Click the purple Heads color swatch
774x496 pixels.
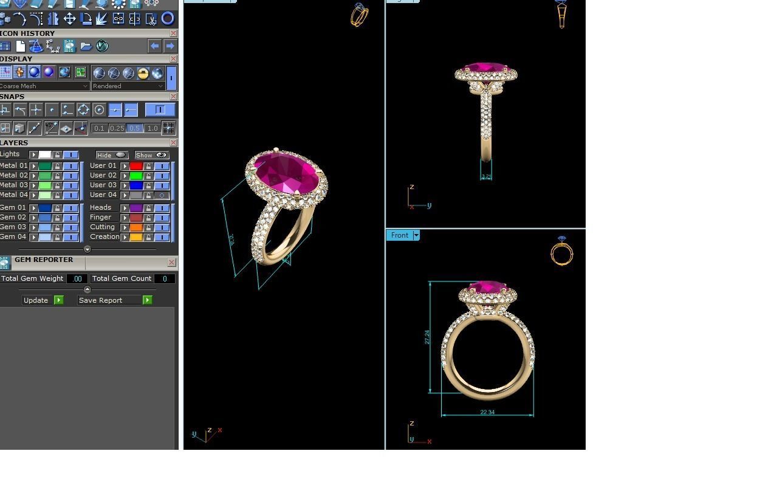[136, 208]
